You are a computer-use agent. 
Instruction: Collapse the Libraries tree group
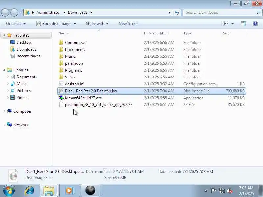pos(4,70)
